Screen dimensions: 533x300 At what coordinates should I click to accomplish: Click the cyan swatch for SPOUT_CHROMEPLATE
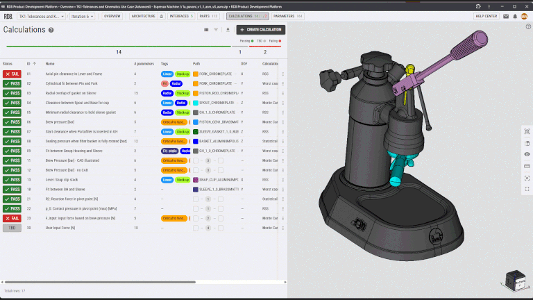click(x=196, y=103)
